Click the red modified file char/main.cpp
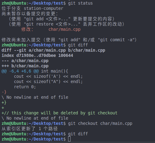This screenshot has height=143, width=155. click(x=64, y=30)
